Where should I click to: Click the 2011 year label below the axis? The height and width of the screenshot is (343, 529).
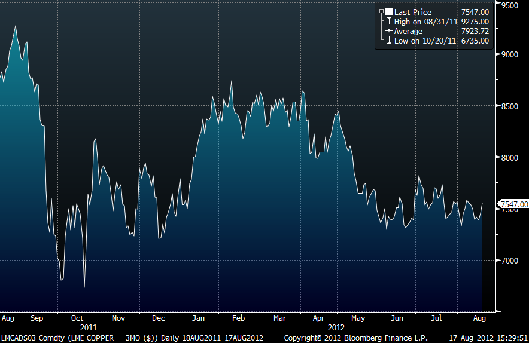88,328
